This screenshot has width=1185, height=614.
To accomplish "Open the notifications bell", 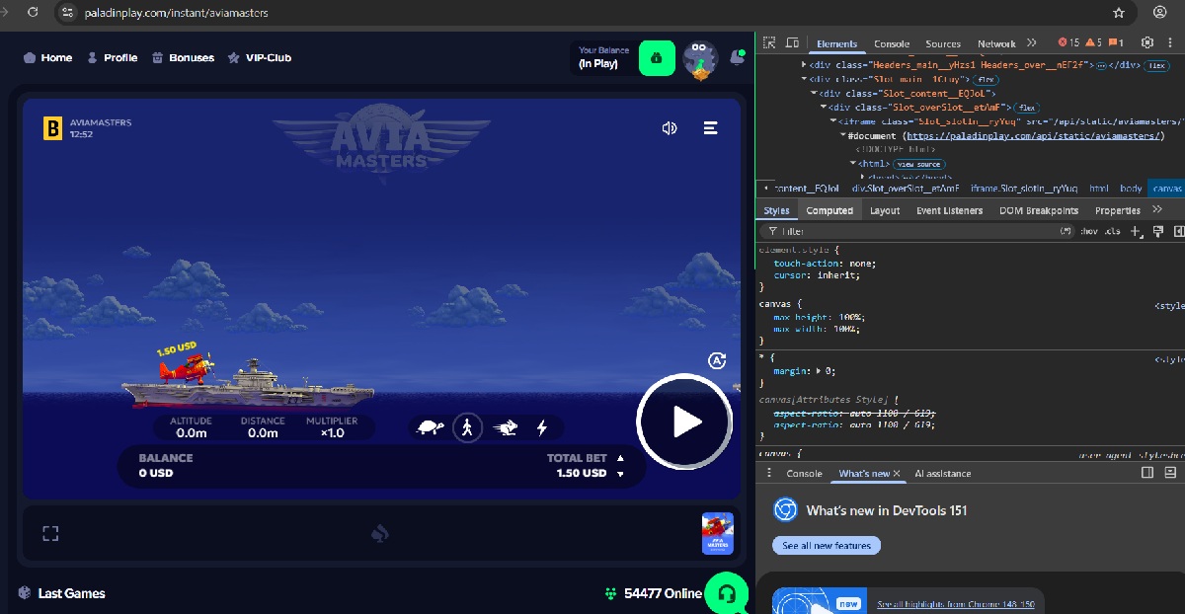I will pyautogui.click(x=737, y=57).
